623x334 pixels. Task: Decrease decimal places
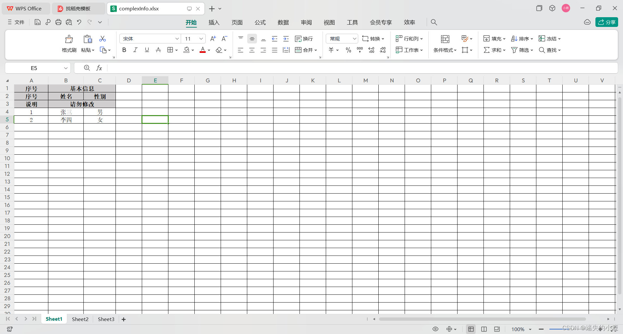(x=383, y=50)
